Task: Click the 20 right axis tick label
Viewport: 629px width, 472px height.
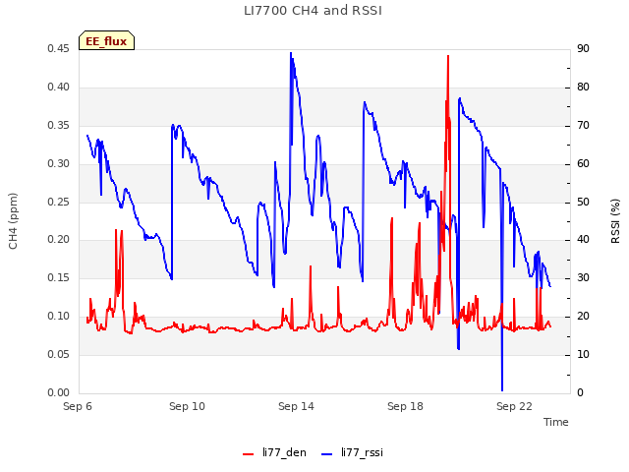Action: [583, 317]
